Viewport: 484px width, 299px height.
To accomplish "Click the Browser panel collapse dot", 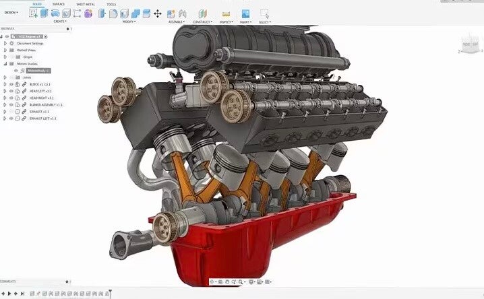I will coord(67,29).
